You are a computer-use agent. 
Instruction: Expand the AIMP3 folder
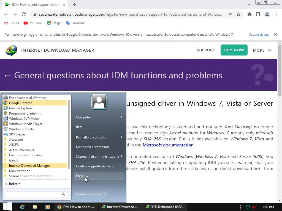[35, 145]
